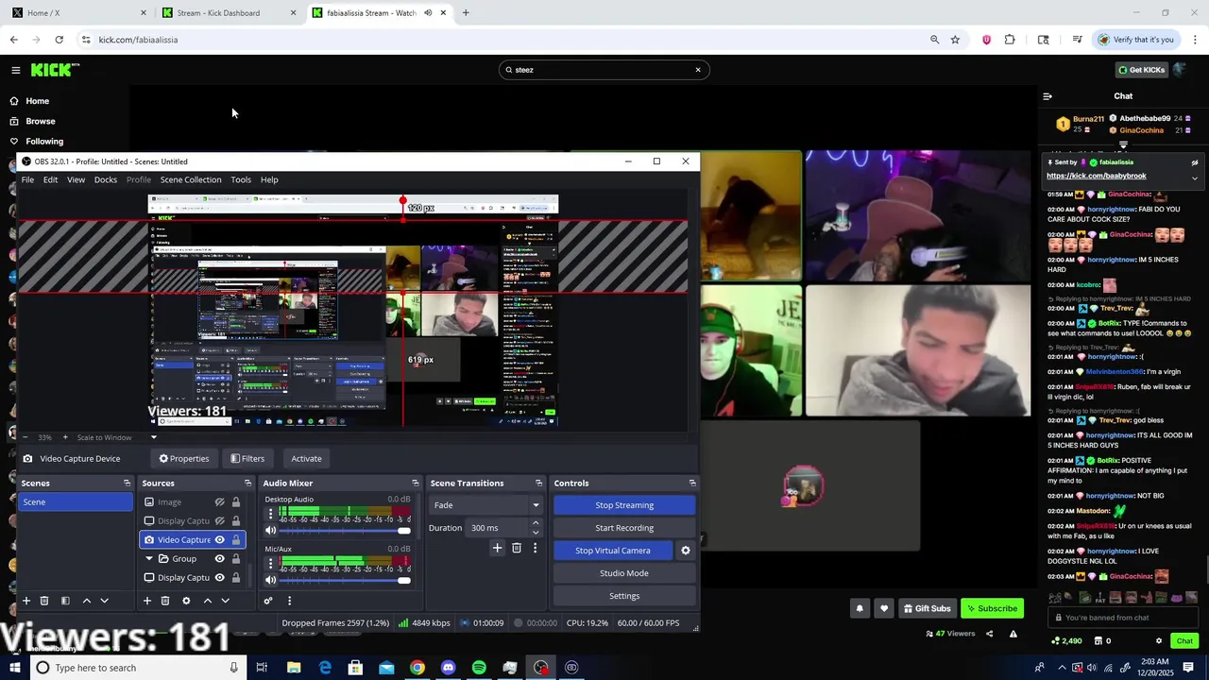Select the Scene item in Scenes list
This screenshot has height=680, width=1209.
tap(76, 502)
